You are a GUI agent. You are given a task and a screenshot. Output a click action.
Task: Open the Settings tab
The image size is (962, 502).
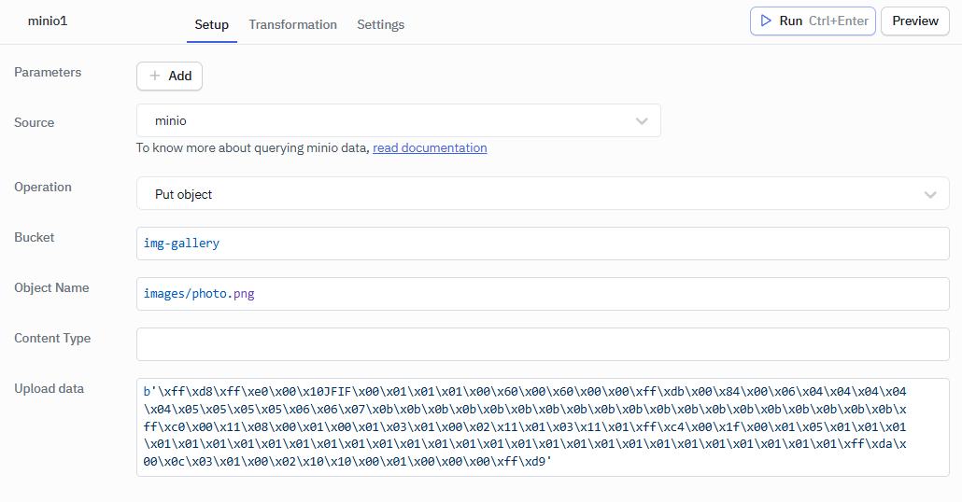pos(380,24)
